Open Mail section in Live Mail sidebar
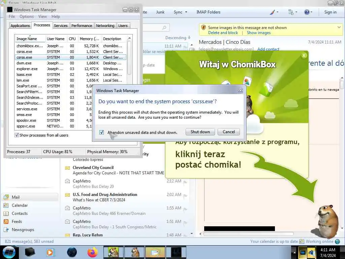 [x=30, y=197]
